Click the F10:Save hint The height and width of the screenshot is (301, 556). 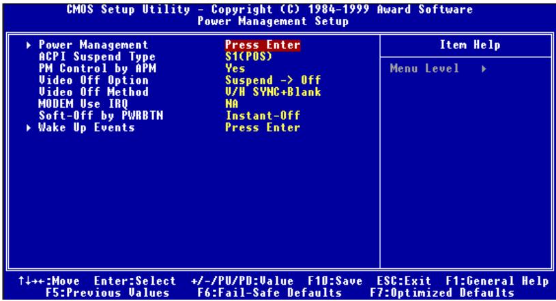335,281
